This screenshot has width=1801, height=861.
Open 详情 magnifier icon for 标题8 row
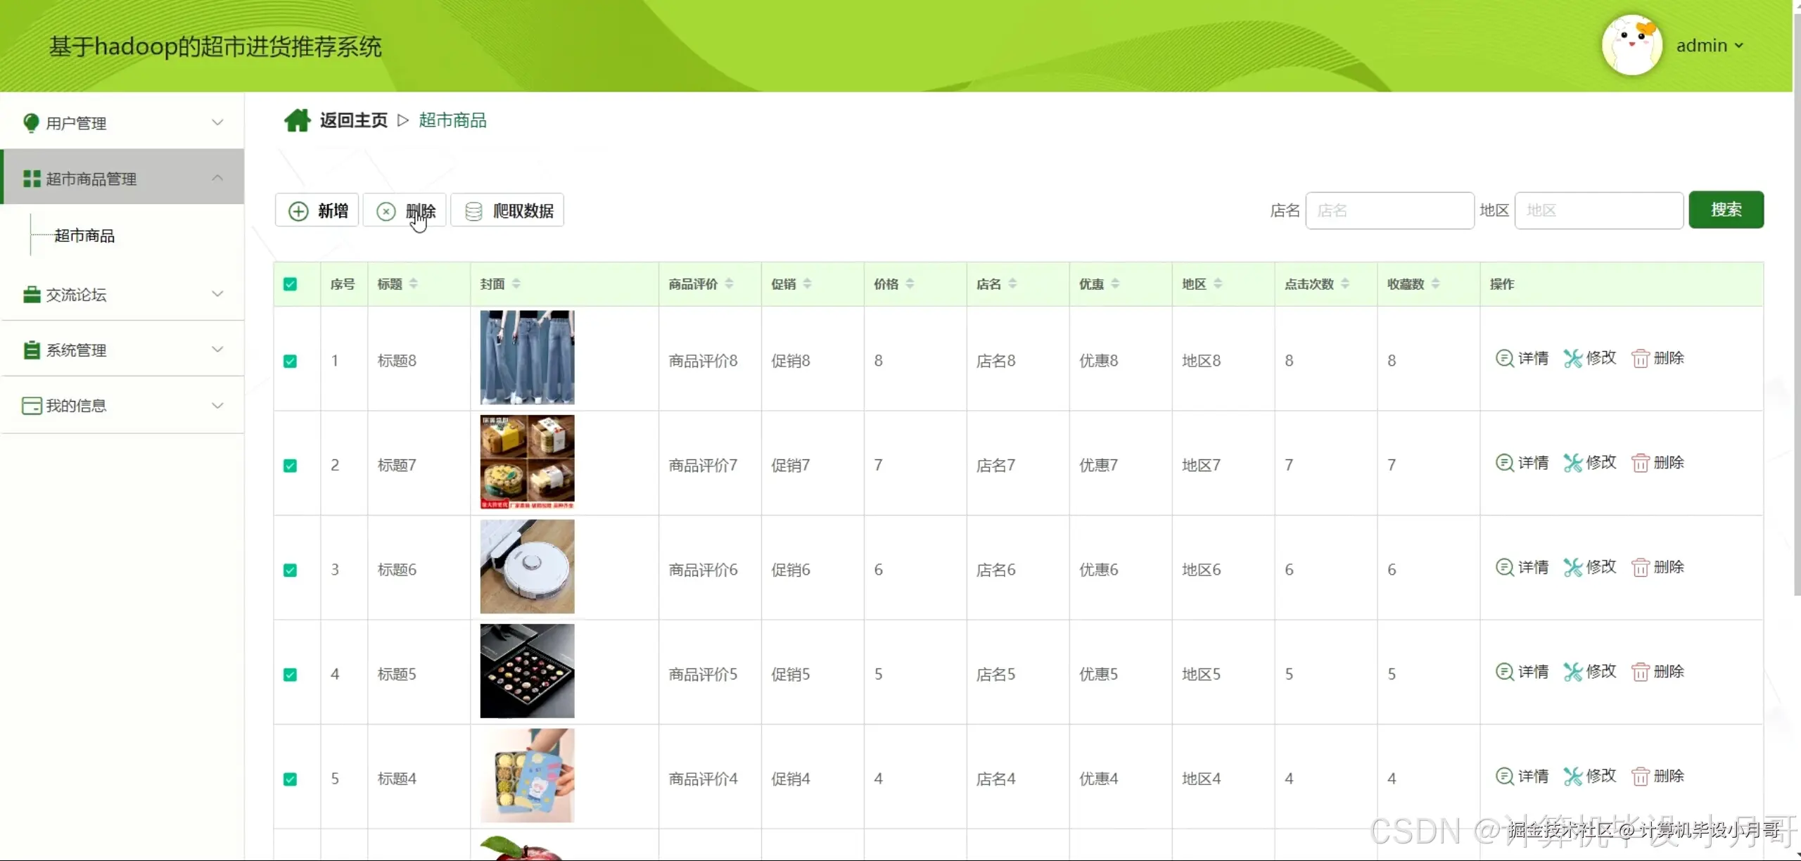[1504, 359]
